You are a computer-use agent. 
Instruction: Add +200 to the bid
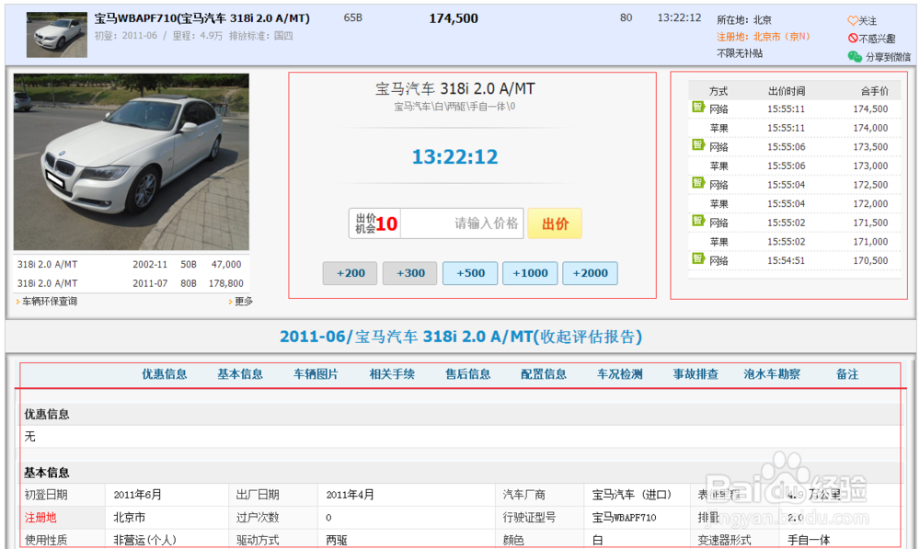(351, 273)
